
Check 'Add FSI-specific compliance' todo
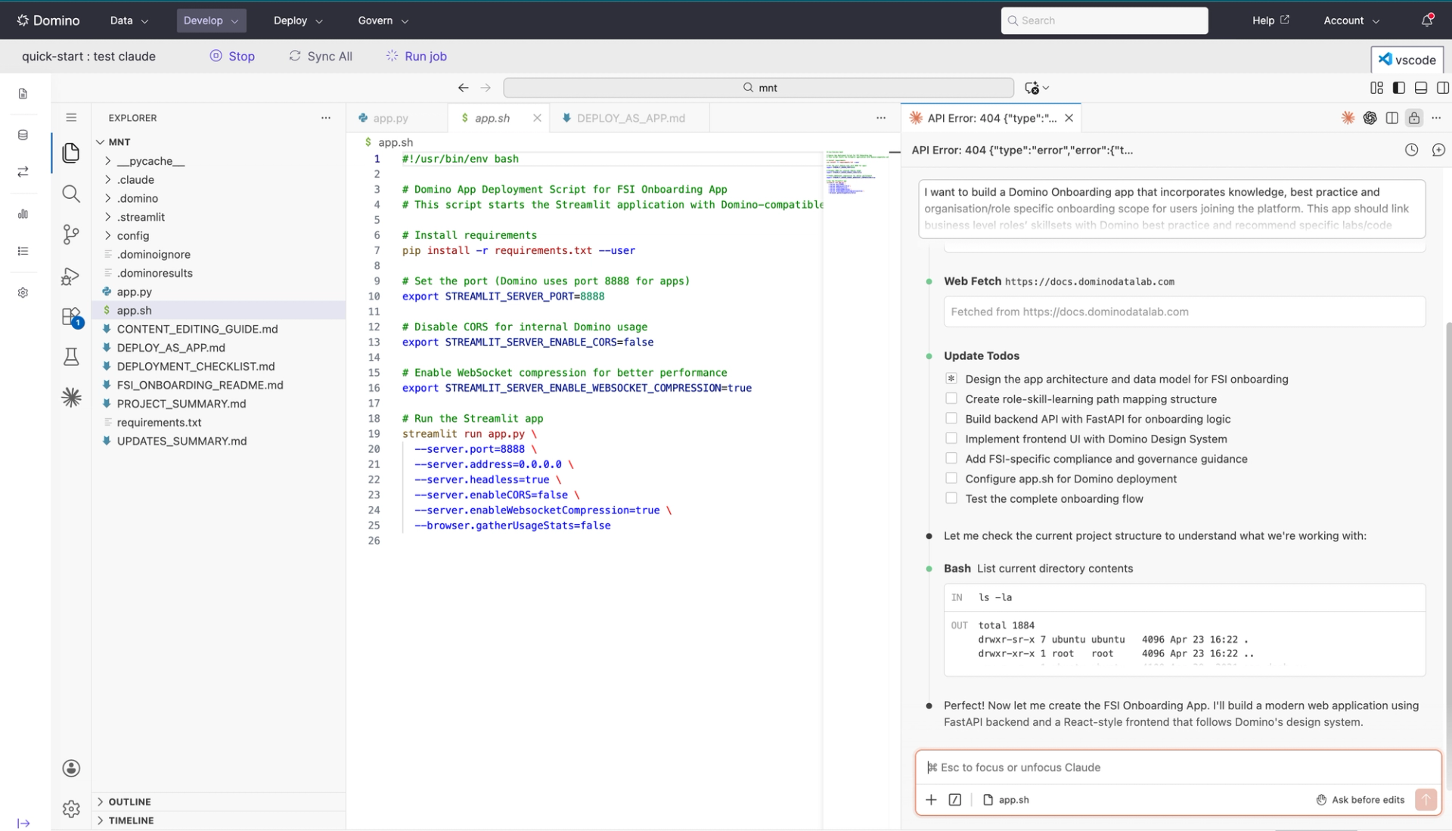[x=951, y=458]
